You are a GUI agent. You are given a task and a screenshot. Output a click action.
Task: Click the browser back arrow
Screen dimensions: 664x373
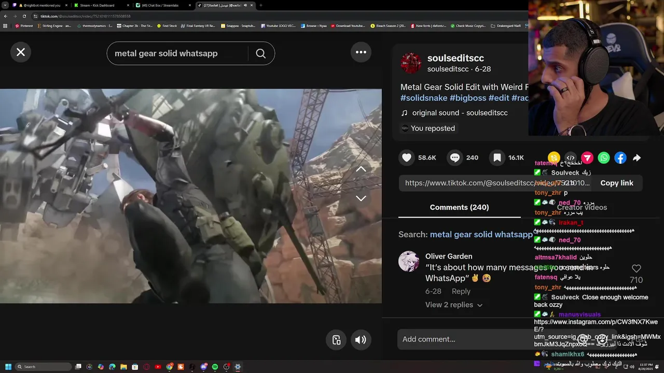[x=6, y=16]
